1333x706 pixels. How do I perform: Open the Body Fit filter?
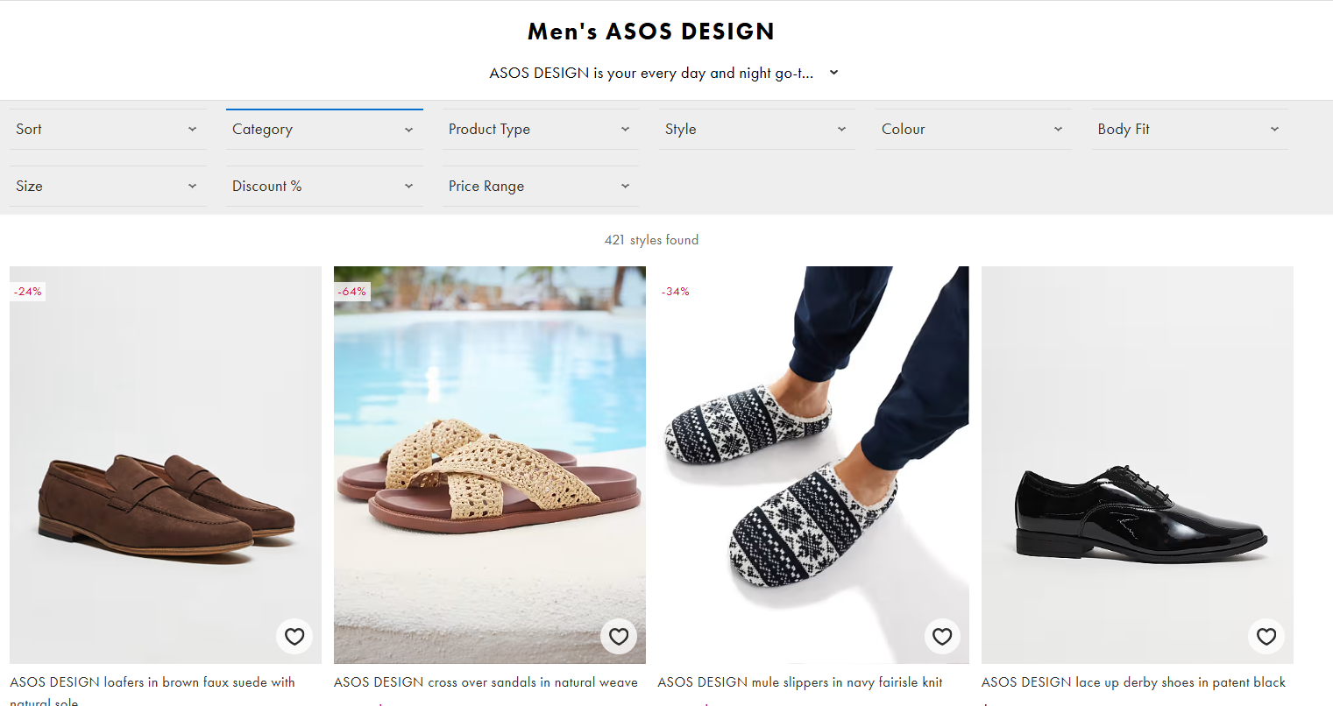click(1190, 129)
